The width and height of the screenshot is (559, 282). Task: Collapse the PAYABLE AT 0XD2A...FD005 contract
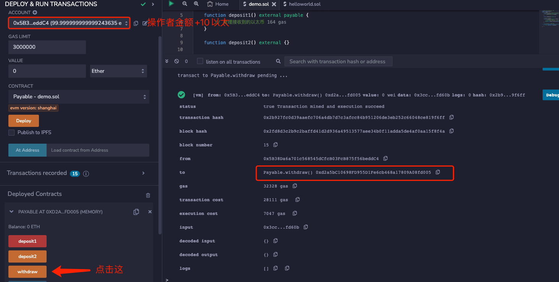[x=11, y=212]
